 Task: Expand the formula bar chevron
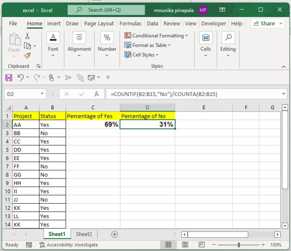click(284, 94)
